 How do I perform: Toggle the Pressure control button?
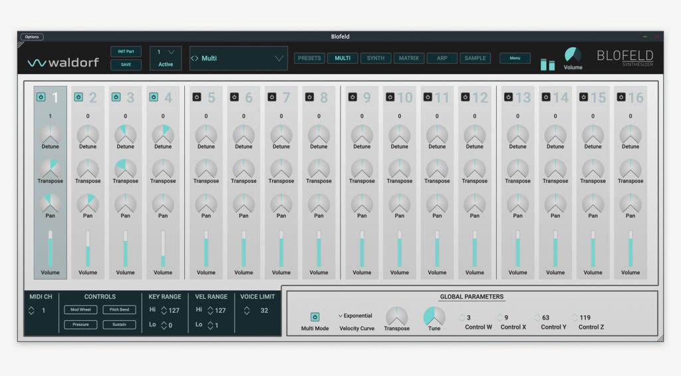tap(80, 325)
